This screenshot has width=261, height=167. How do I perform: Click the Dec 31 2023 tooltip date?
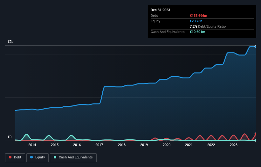160,10
